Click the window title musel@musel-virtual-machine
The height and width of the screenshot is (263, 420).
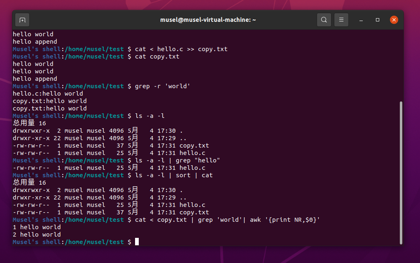(x=208, y=20)
